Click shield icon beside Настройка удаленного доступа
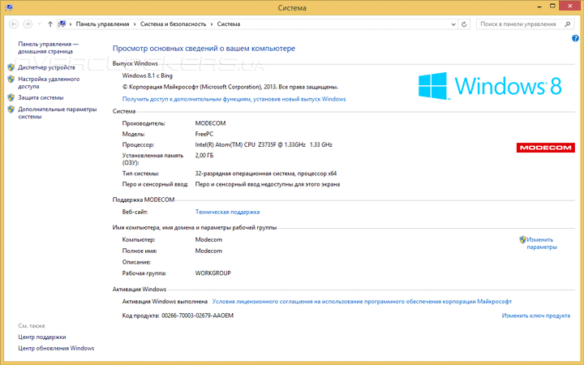This screenshot has height=365, width=584. pyautogui.click(x=11, y=79)
